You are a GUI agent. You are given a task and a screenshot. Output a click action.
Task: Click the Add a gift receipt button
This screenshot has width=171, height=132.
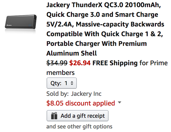(x=78, y=116)
